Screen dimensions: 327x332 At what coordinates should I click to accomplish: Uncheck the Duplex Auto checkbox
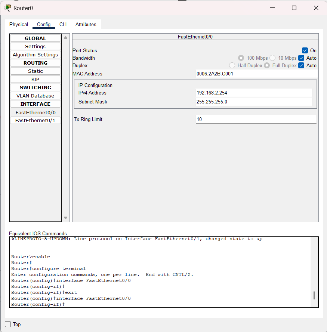[301, 65]
